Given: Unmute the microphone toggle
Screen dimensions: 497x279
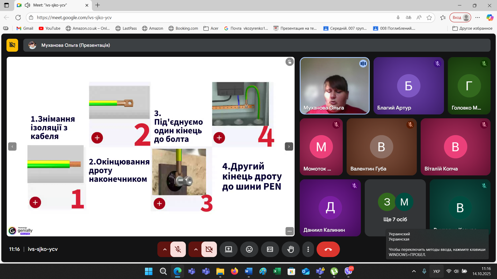Looking at the screenshot, I should pos(178,249).
